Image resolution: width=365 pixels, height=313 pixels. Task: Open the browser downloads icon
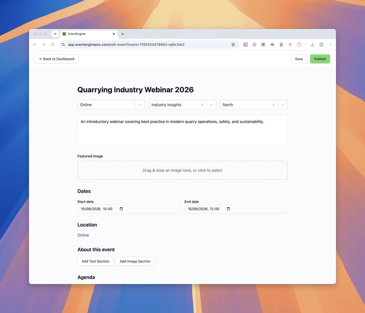click(x=313, y=45)
